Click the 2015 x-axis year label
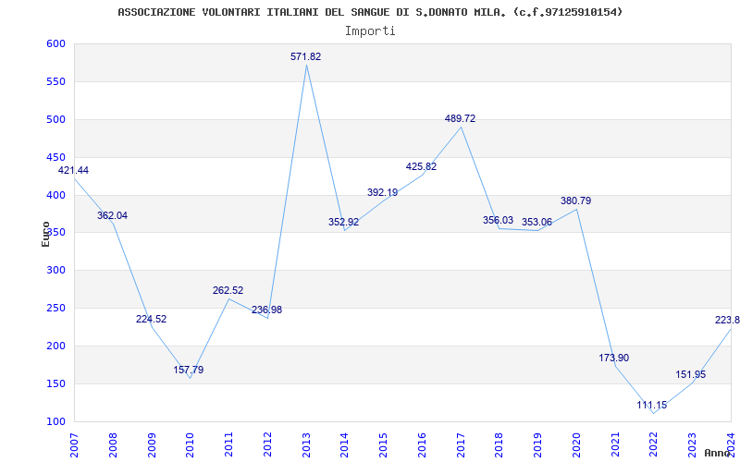This screenshot has width=740, height=462. (x=384, y=445)
